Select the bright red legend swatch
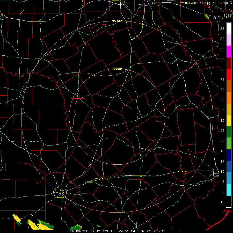This screenshot has height=233, width=233. 229,75
